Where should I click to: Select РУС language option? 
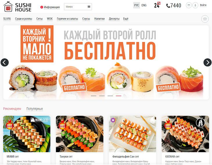point(136,5)
